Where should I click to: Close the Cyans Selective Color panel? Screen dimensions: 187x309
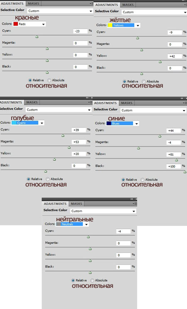(x=92, y=98)
